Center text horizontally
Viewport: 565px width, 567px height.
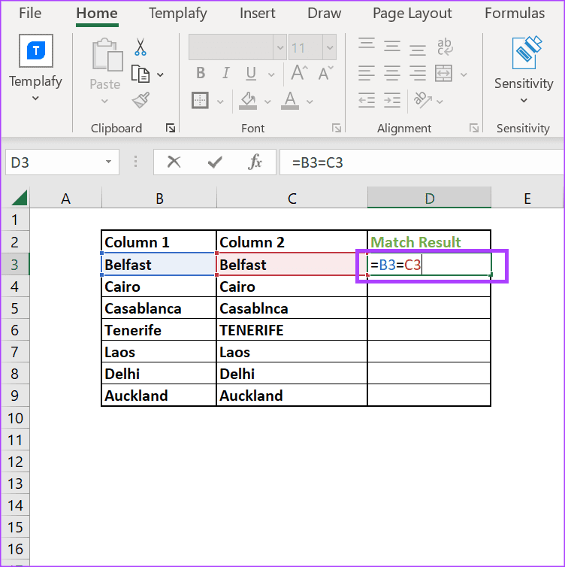point(392,74)
